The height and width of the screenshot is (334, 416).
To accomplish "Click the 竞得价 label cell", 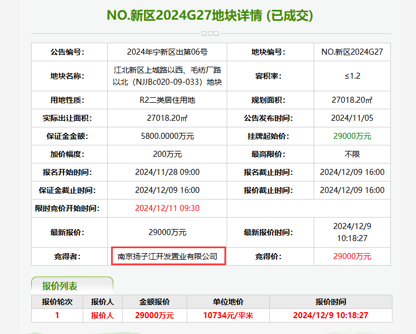I will pyautogui.click(x=270, y=256).
